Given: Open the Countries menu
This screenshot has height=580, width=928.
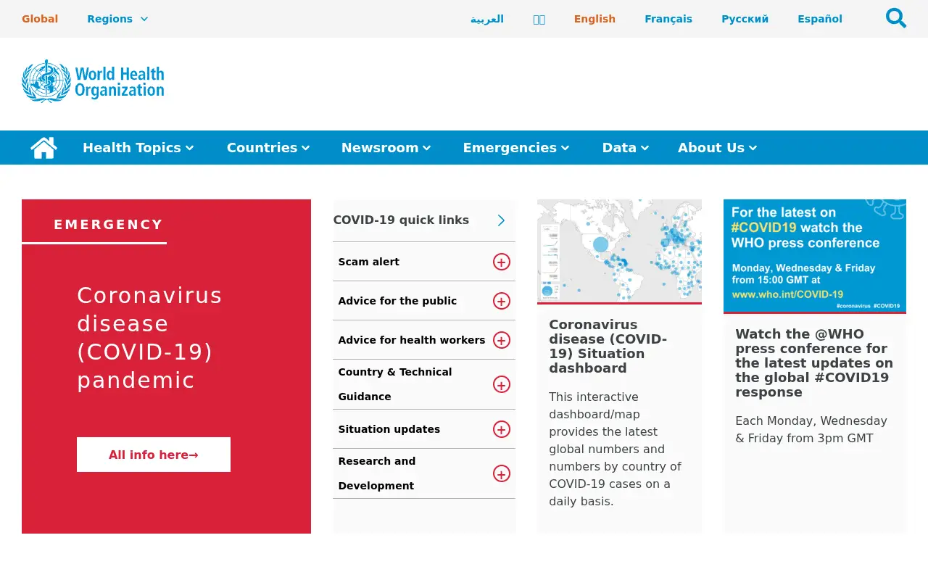Looking at the screenshot, I should point(268,148).
